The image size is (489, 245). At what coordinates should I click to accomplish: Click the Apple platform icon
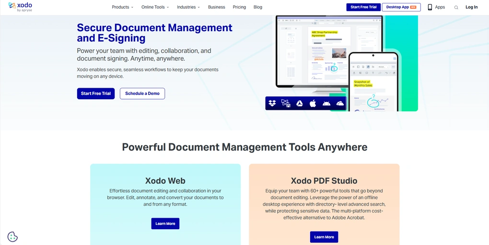click(x=313, y=103)
